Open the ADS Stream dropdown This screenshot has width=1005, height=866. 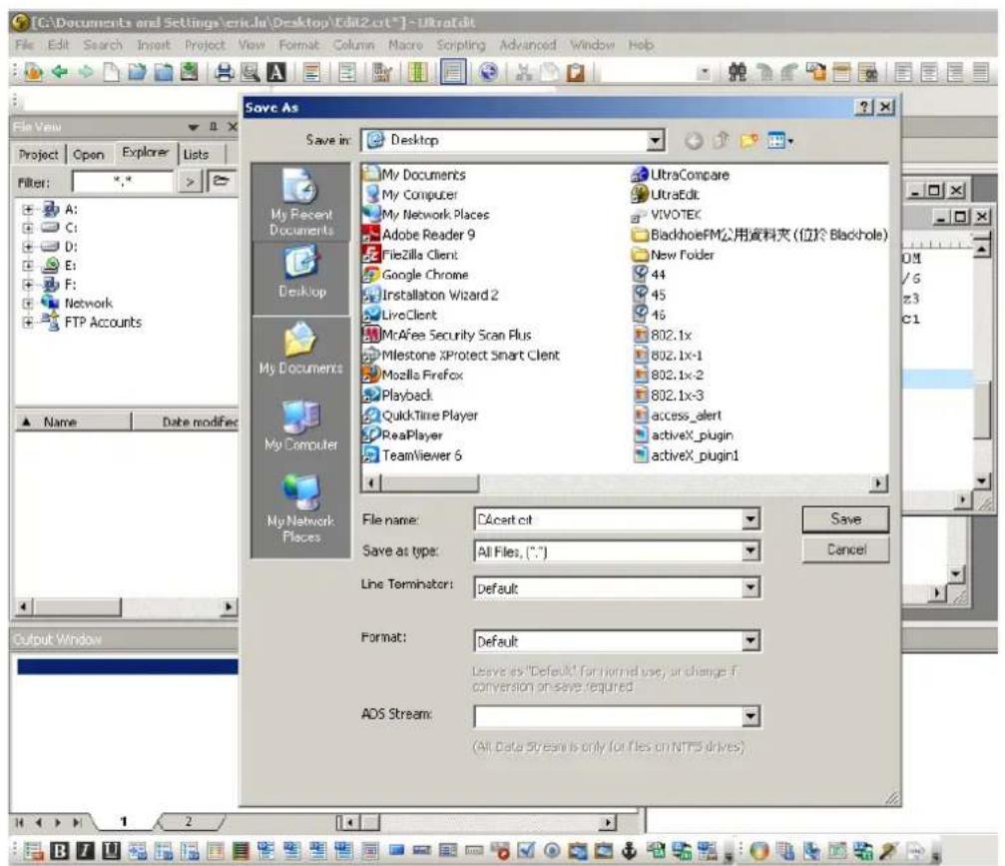[750, 716]
